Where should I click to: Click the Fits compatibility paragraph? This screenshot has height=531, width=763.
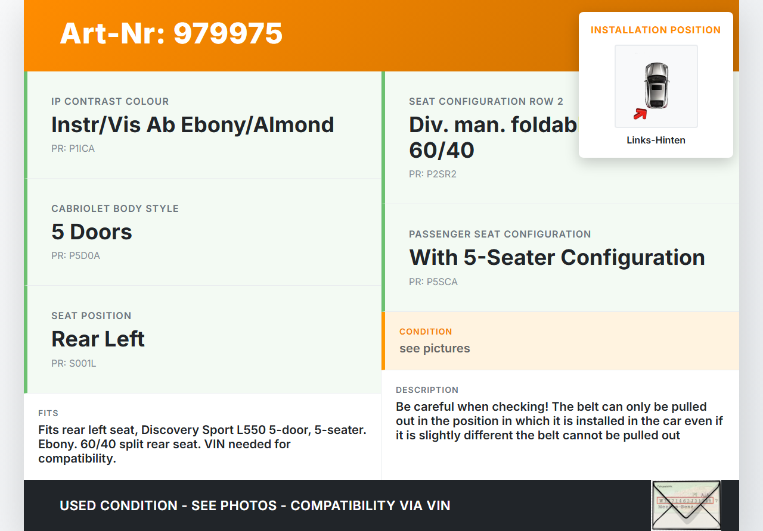(202, 444)
